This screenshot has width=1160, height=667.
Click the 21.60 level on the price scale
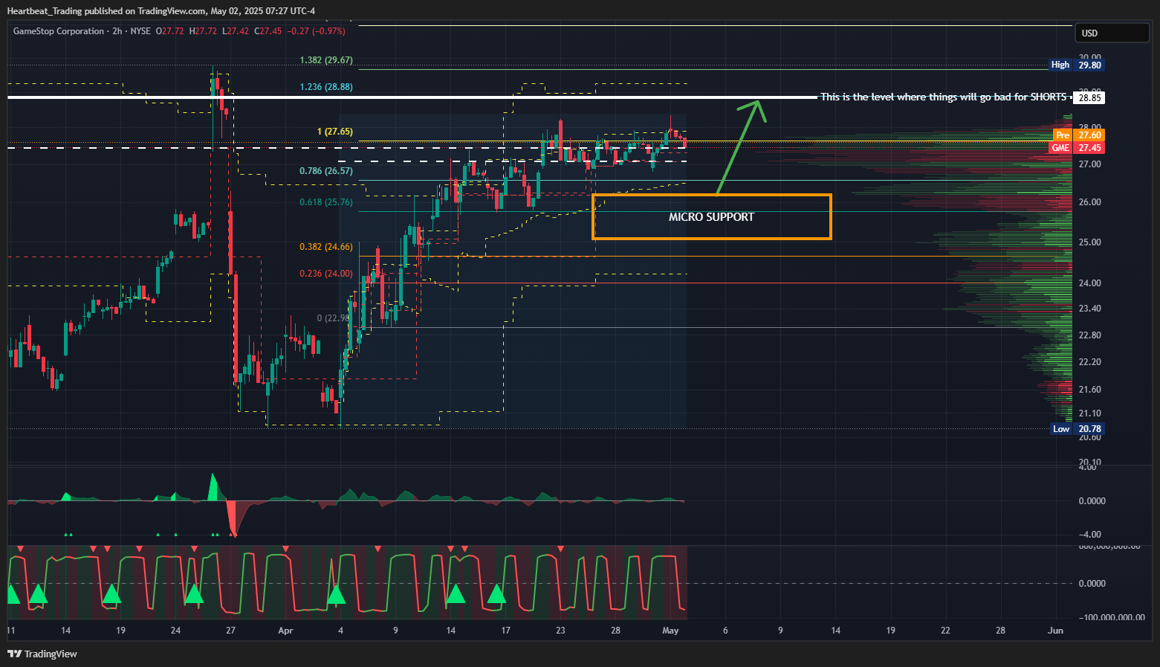[1089, 390]
